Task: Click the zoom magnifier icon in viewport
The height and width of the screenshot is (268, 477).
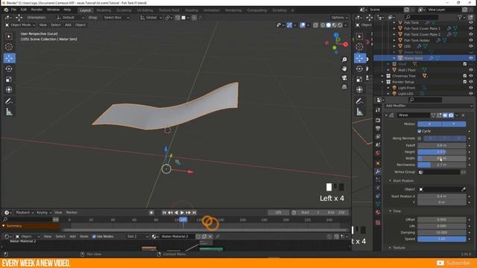Action: click(344, 60)
